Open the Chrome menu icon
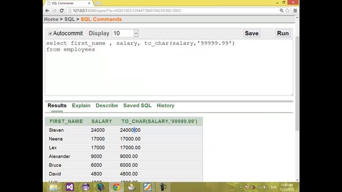This screenshot has height=192, width=342. pyautogui.click(x=295, y=11)
